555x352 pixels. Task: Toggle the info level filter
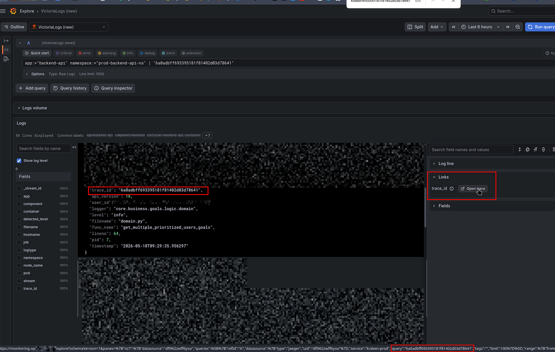click(128, 53)
